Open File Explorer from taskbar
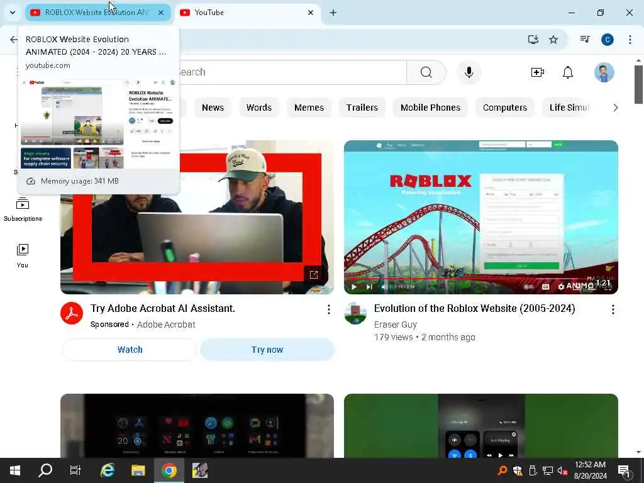644x483 pixels. (138, 470)
